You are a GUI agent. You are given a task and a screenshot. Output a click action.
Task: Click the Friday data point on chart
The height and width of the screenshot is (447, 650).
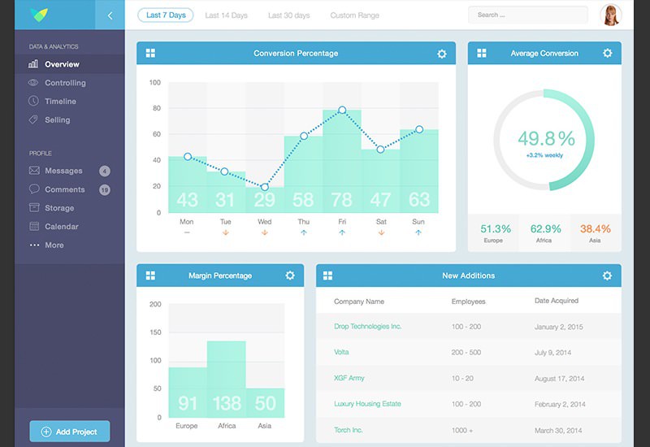pyautogui.click(x=342, y=110)
